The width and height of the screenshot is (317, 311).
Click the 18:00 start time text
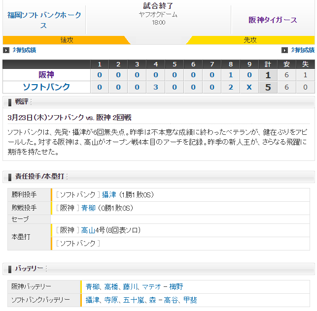click(x=159, y=23)
